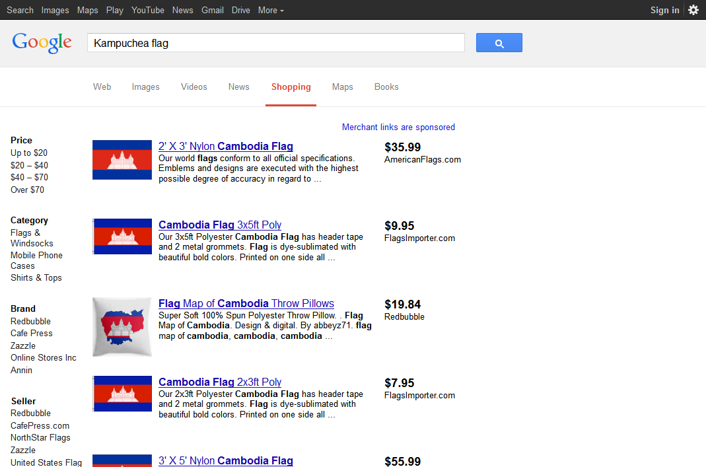This screenshot has width=706, height=467.
Task: Switch to the Maps results tab
Action: [x=343, y=87]
